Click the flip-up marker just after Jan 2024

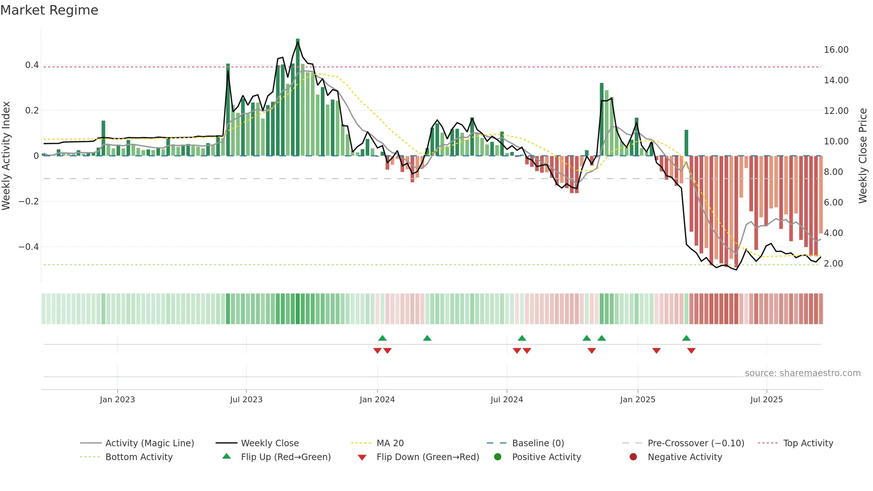pyautogui.click(x=382, y=338)
